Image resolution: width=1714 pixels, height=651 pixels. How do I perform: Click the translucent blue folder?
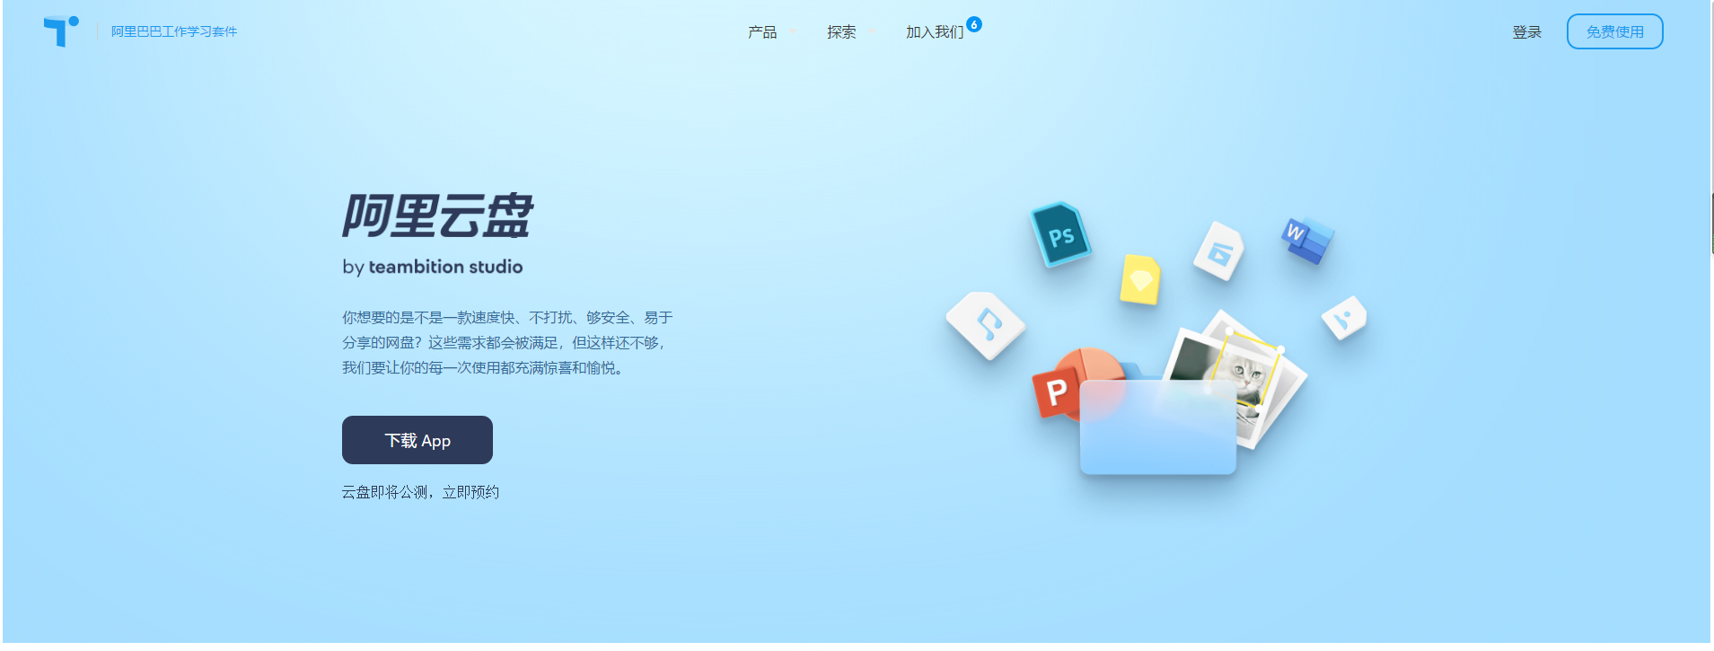(x=1157, y=427)
